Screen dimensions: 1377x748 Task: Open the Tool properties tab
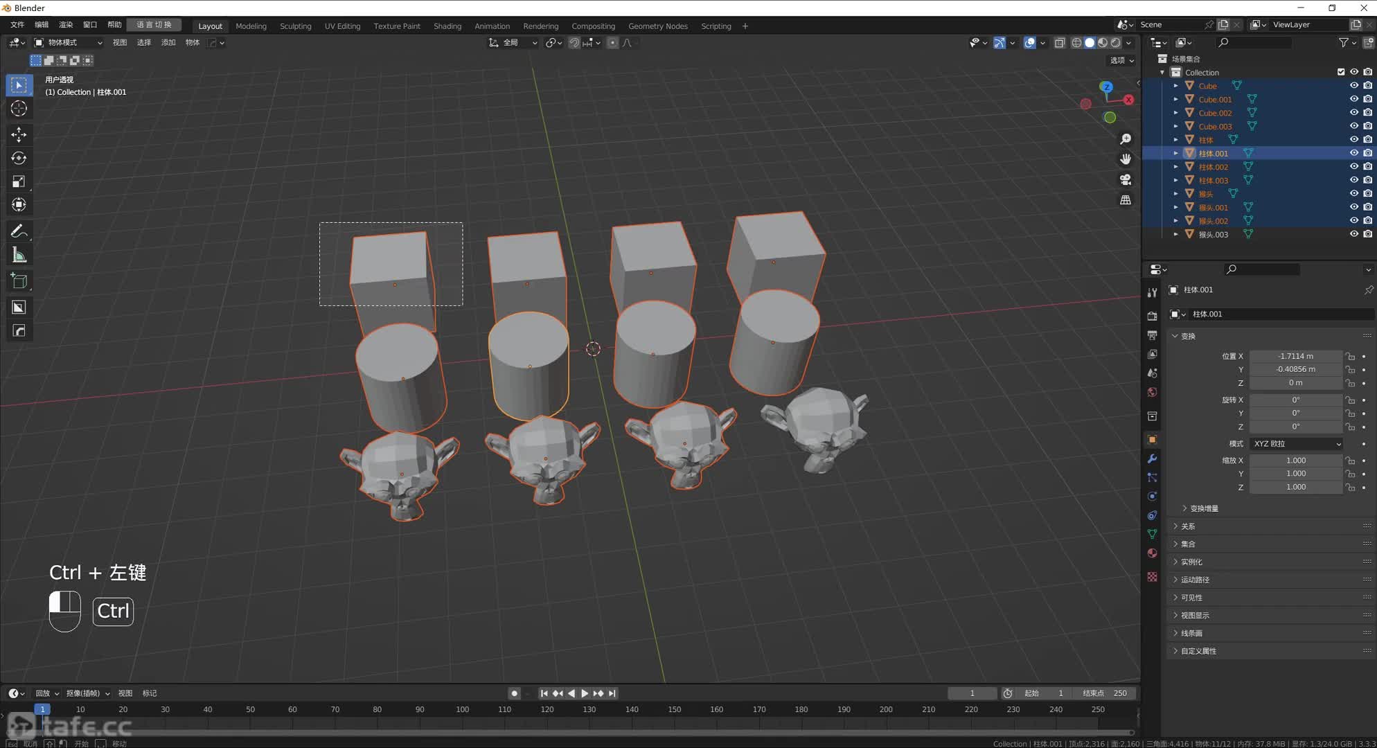[1152, 292]
